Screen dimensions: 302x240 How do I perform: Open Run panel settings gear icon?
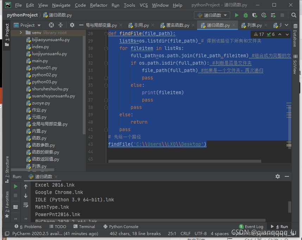(278, 176)
